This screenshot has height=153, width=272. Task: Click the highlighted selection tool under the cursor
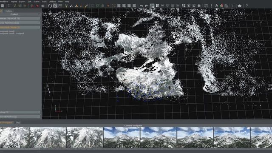pyautogui.click(x=152, y=6)
